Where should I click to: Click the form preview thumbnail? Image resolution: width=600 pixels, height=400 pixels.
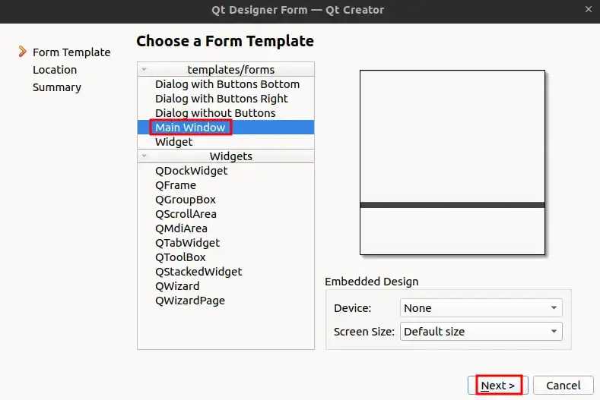tap(452, 162)
